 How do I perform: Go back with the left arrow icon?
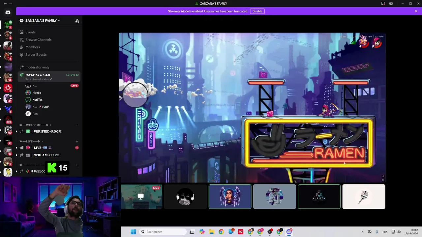pos(5,4)
